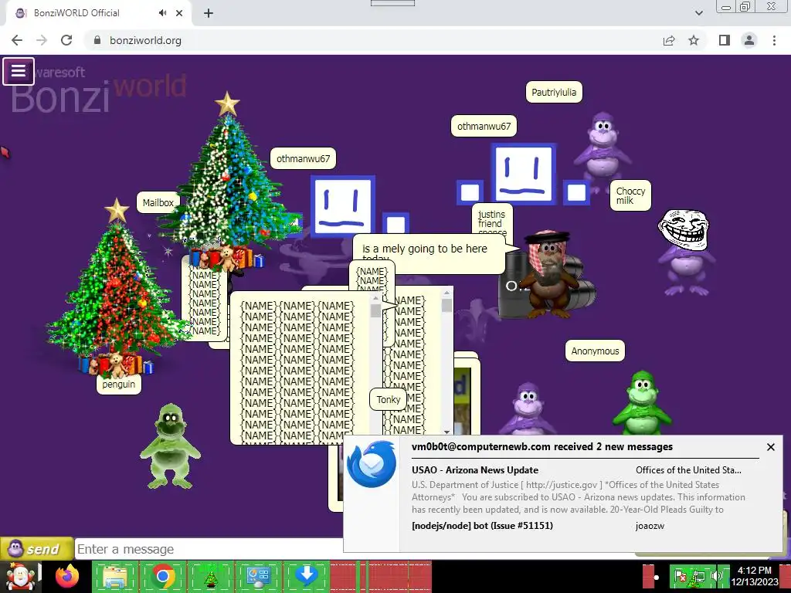Launch Firefox from the taskbar

pyautogui.click(x=67, y=576)
